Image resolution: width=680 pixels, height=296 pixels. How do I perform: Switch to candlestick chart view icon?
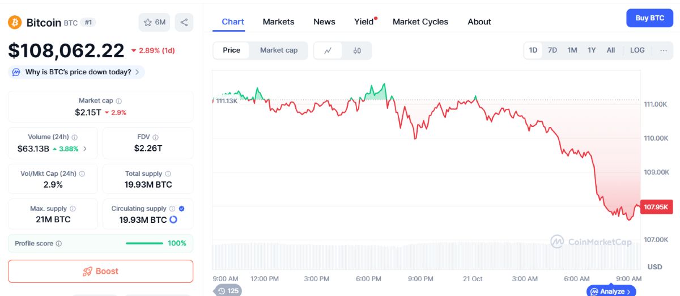pyautogui.click(x=357, y=50)
